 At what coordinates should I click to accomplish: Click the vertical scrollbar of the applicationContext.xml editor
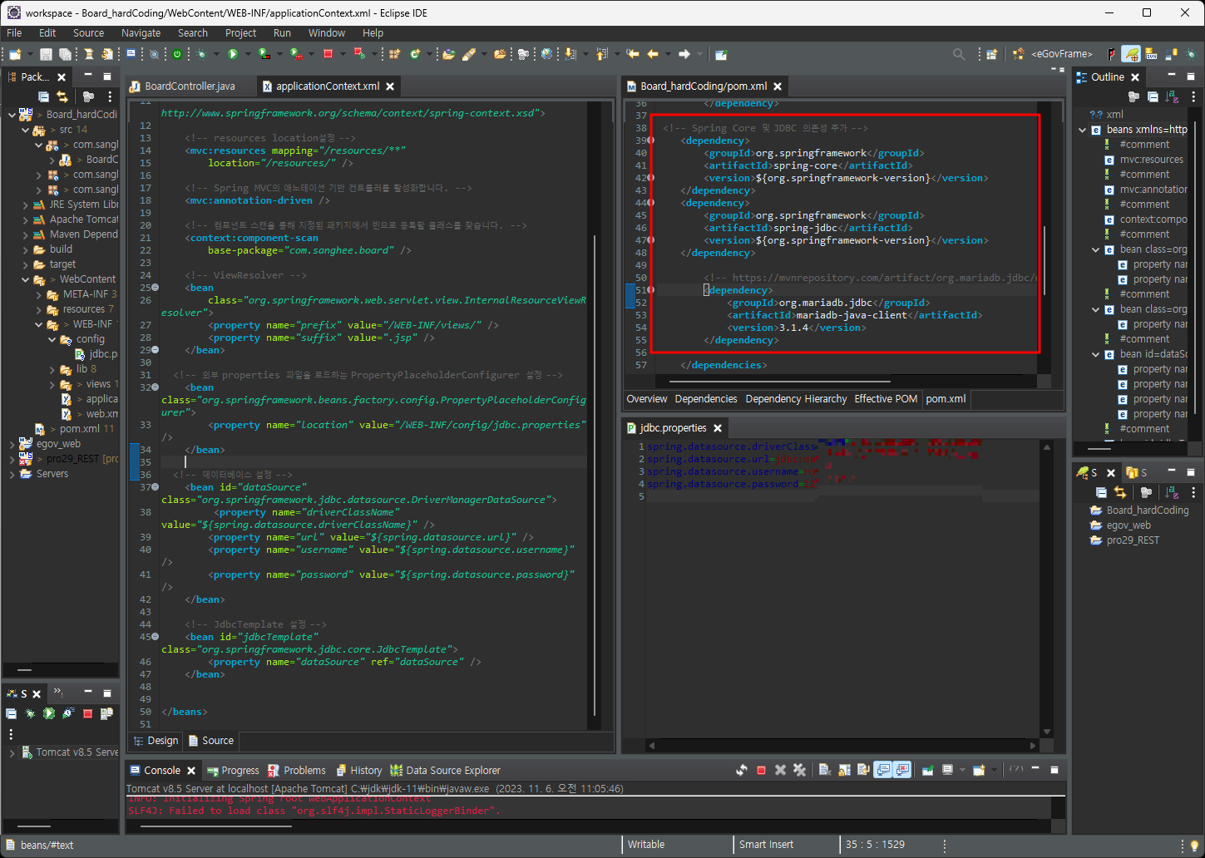pyautogui.click(x=595, y=474)
